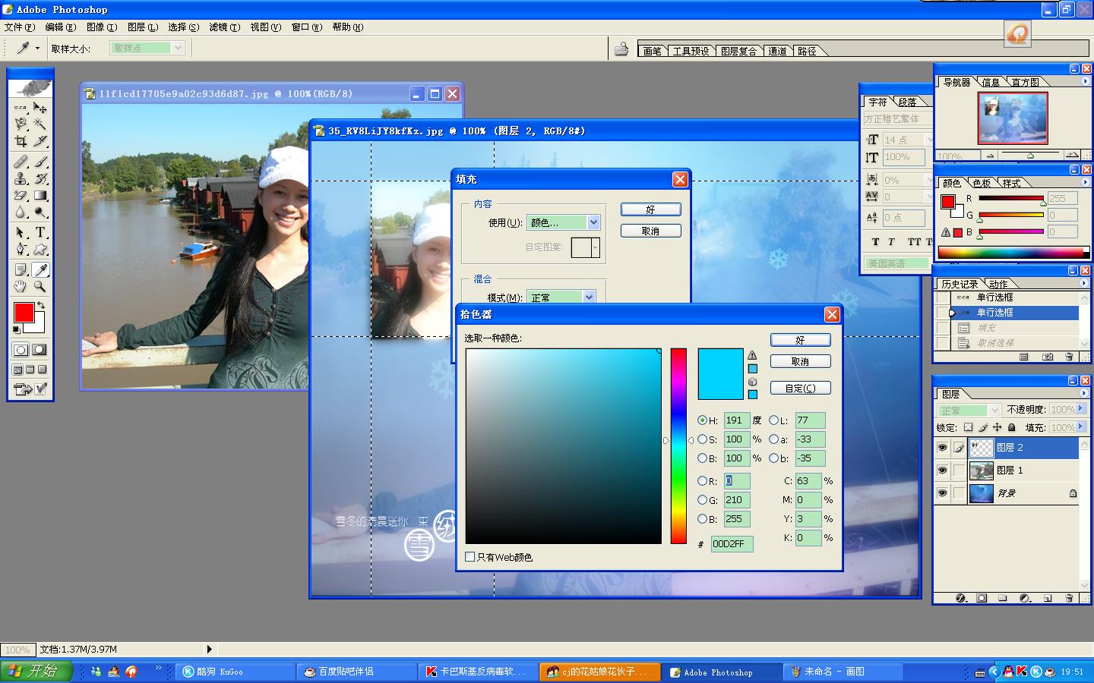Select the Move tool in the toolbox
Screen dimensions: 1094x683
click(x=40, y=108)
